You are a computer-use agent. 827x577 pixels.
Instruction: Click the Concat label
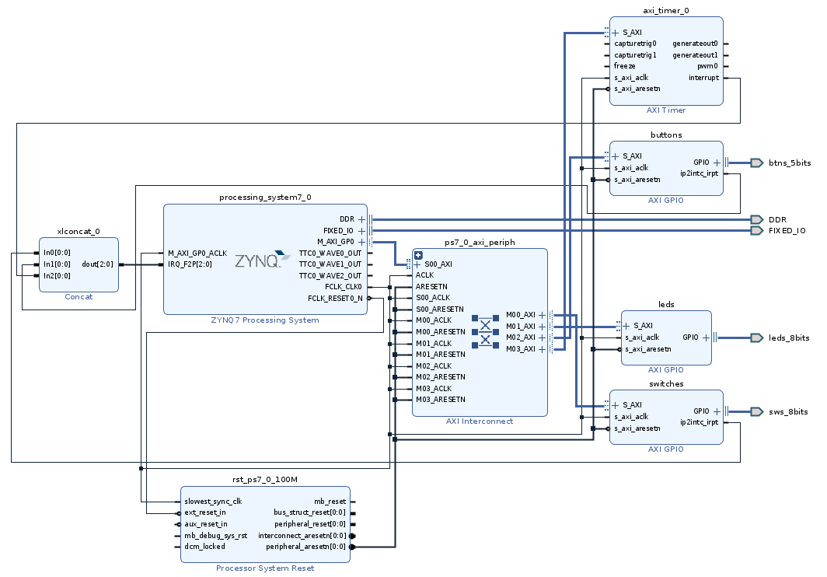pos(79,297)
